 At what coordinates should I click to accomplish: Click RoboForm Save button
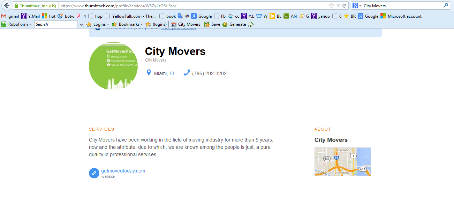212,24
